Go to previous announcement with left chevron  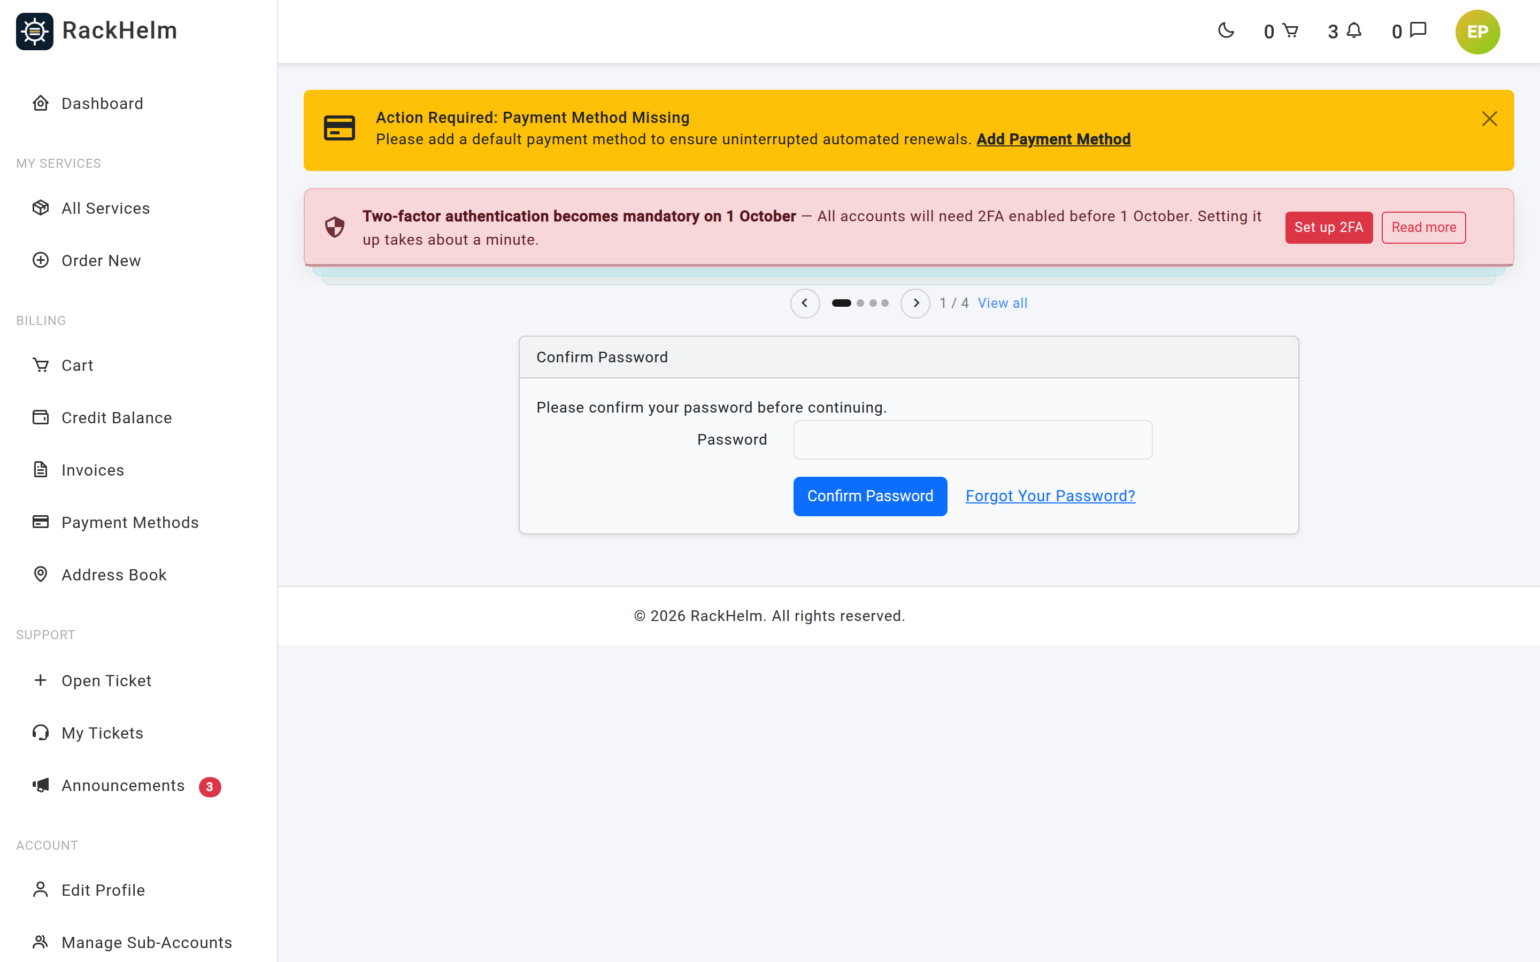804,303
